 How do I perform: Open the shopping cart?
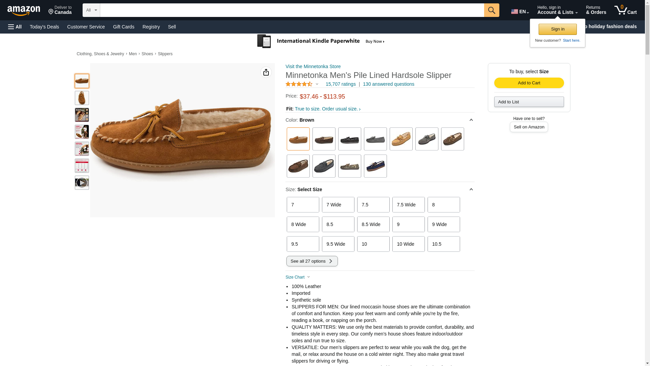pos(626,10)
